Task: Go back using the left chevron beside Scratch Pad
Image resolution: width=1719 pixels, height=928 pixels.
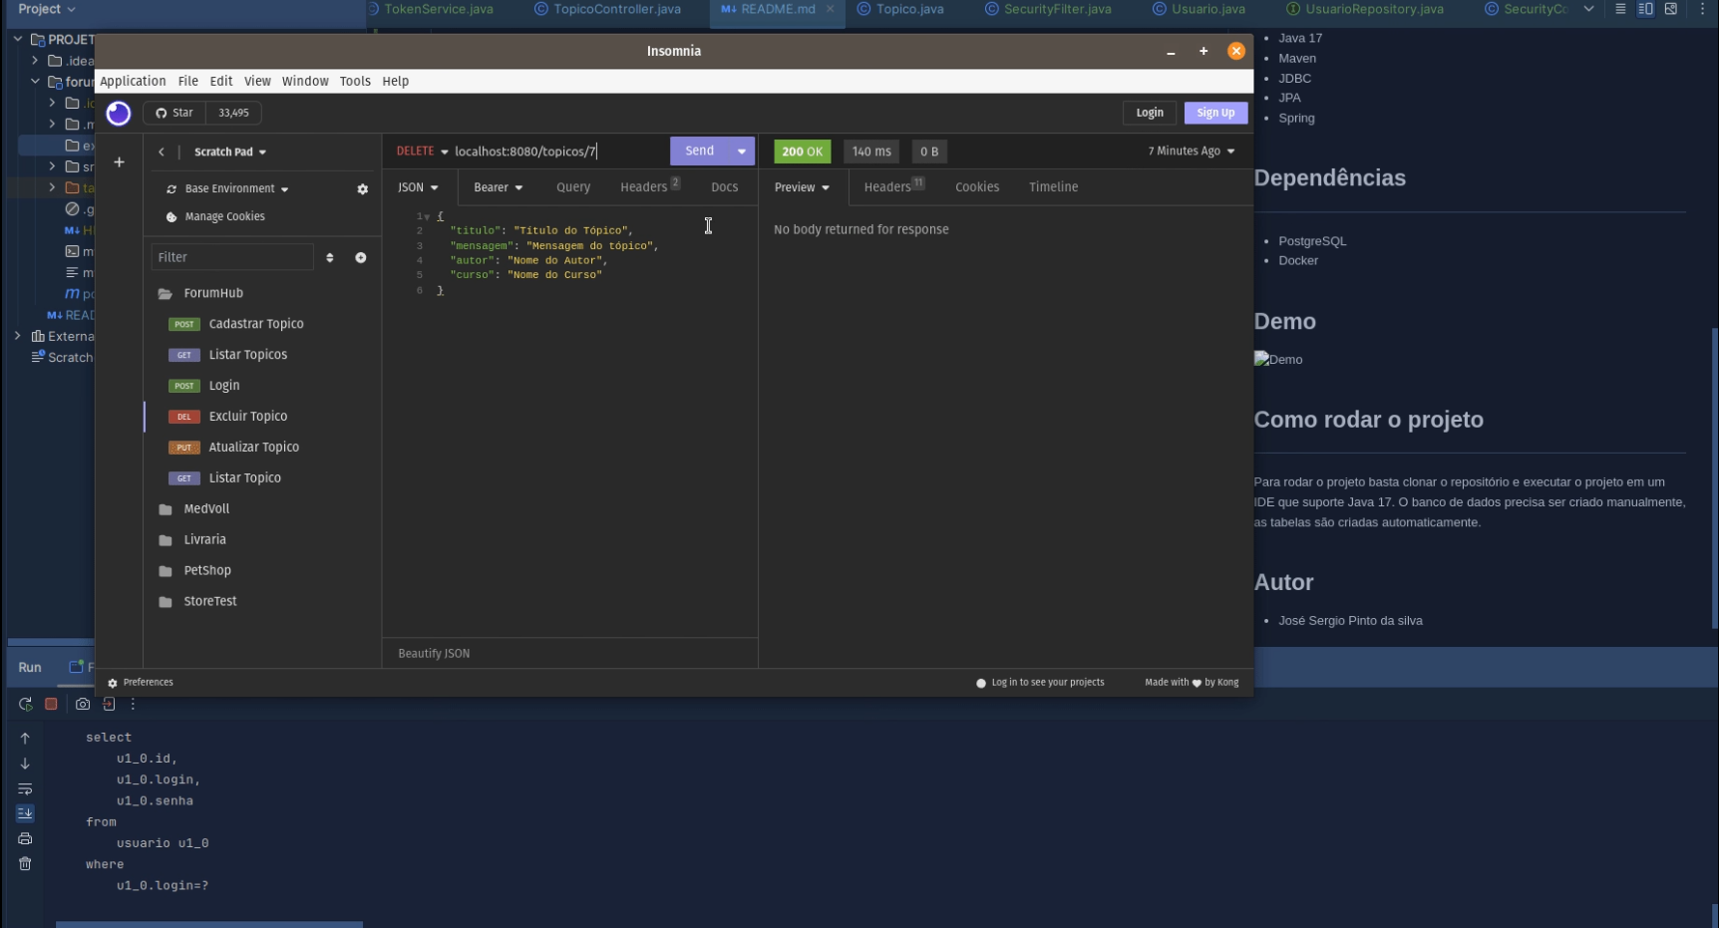Action: point(161,153)
